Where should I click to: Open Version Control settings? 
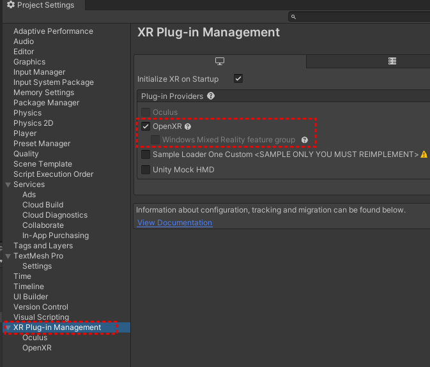tap(41, 307)
